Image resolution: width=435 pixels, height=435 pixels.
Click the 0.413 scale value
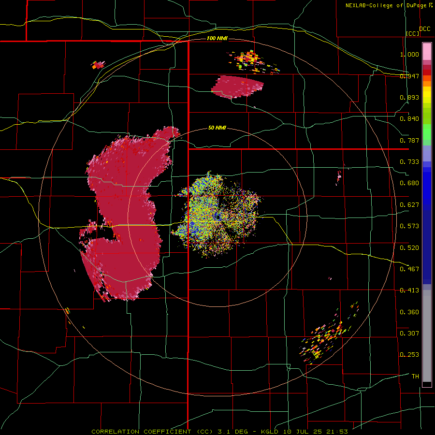409,290
